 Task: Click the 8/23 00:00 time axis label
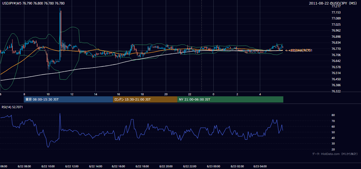coord(214,166)
